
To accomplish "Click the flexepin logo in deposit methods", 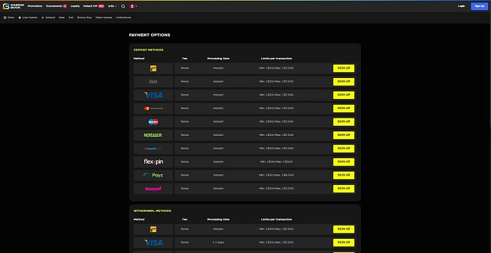I will pos(153,161).
